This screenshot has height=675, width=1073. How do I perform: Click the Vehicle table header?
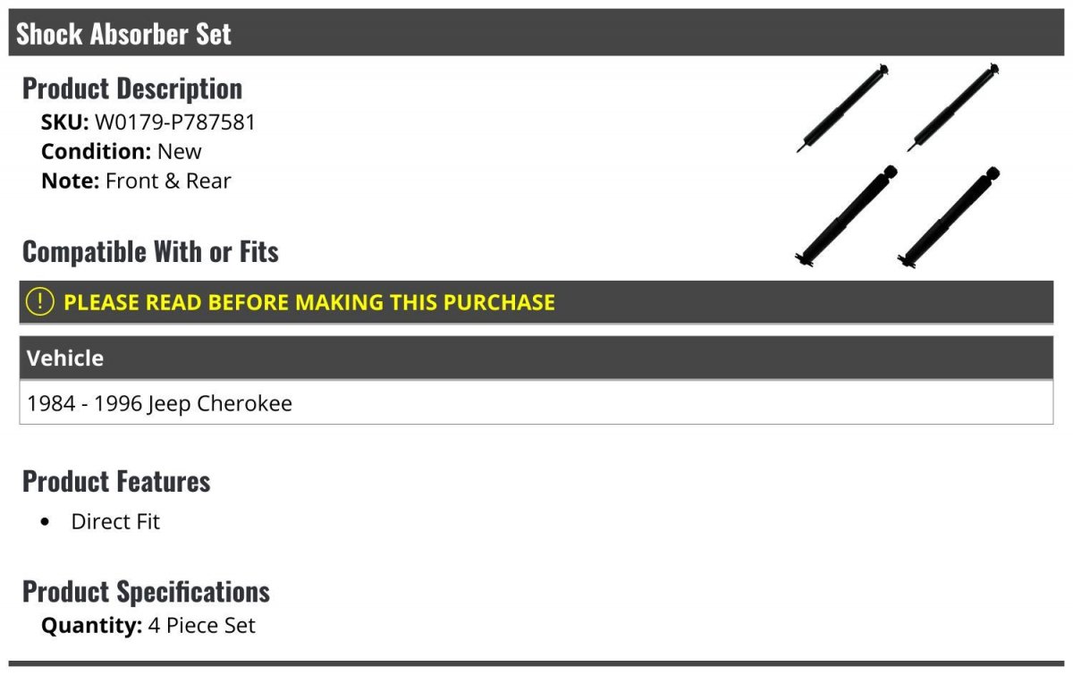click(x=536, y=359)
